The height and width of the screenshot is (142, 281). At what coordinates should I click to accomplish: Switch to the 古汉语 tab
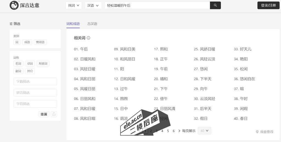coord(92,24)
